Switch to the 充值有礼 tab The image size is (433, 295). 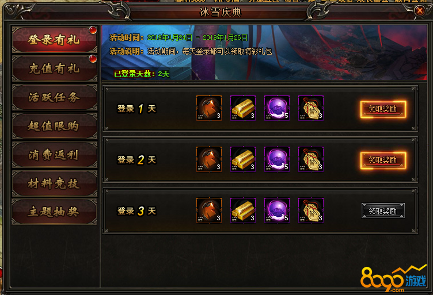(54, 68)
